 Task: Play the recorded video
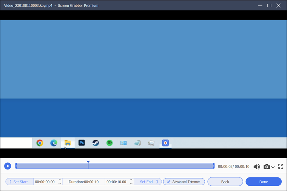tap(8, 166)
